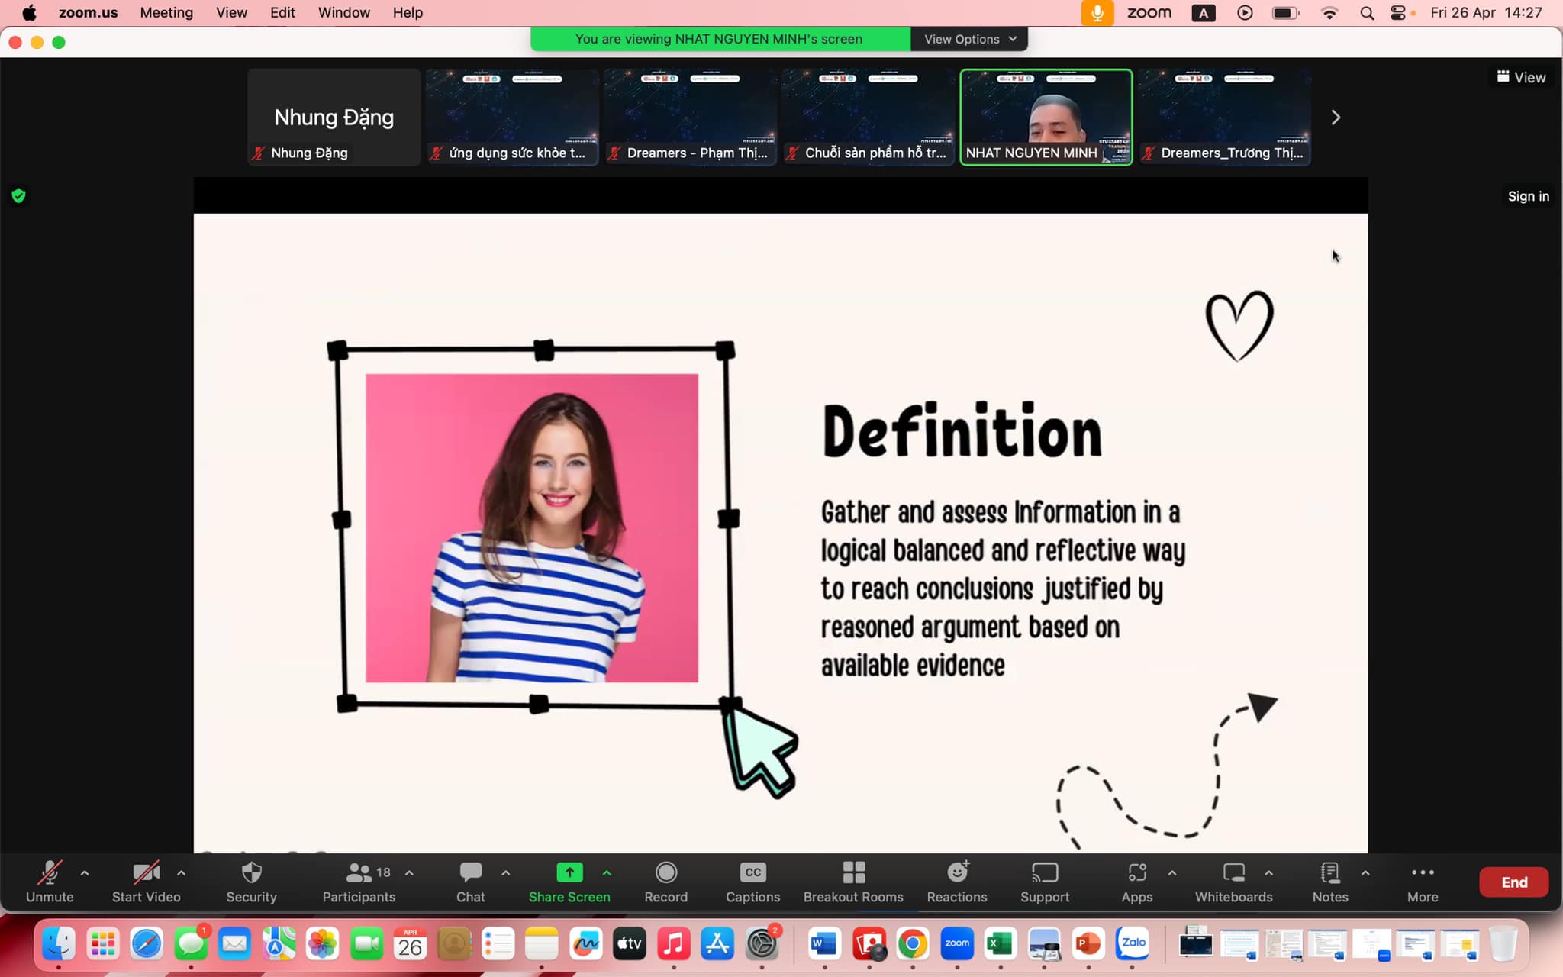Open the Meeting menu
The image size is (1563, 977).
pos(166,12)
